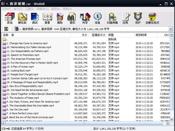Image resolution: width=175 pixels, height=131 pixels.
Task: Click file icon of People Don't Forget.mp4
Action: pos(4,74)
